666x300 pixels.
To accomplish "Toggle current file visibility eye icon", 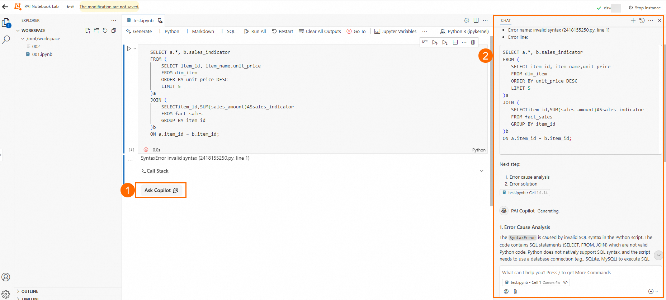I will coord(565,282).
